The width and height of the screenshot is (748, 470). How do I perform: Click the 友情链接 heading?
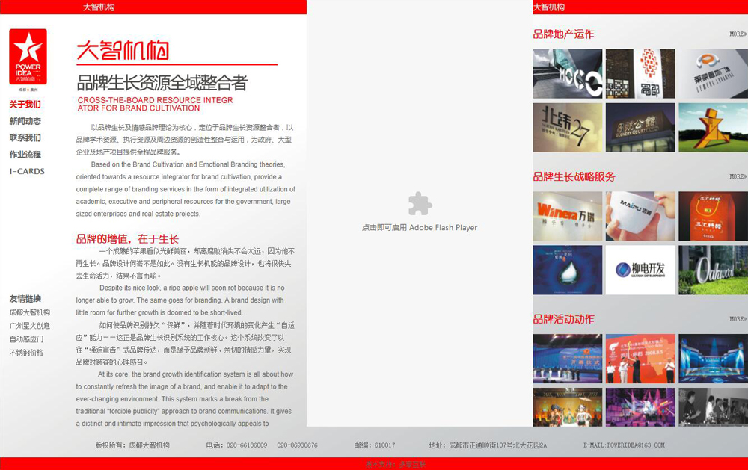point(25,299)
